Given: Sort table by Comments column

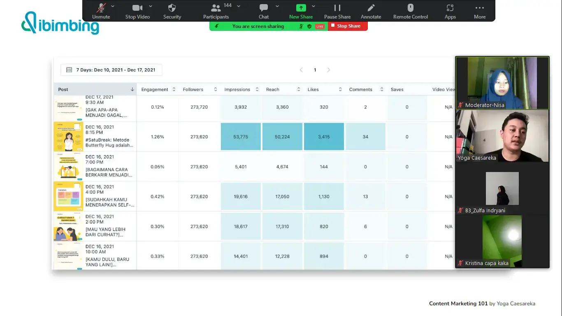Looking at the screenshot, I should click(x=366, y=89).
